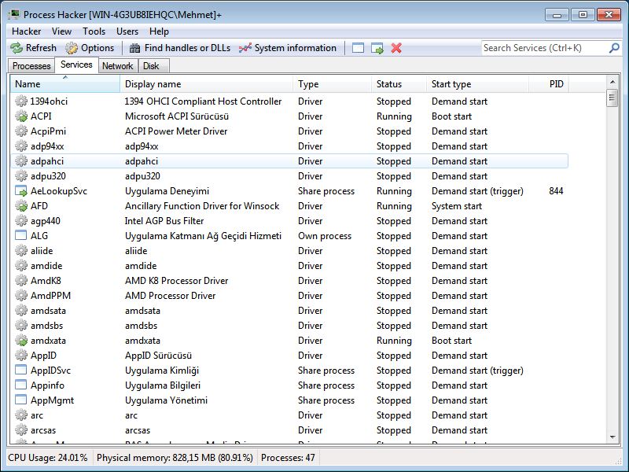Click the gear icon beside AmdK8
Image resolution: width=629 pixels, height=472 pixels.
pyautogui.click(x=21, y=281)
